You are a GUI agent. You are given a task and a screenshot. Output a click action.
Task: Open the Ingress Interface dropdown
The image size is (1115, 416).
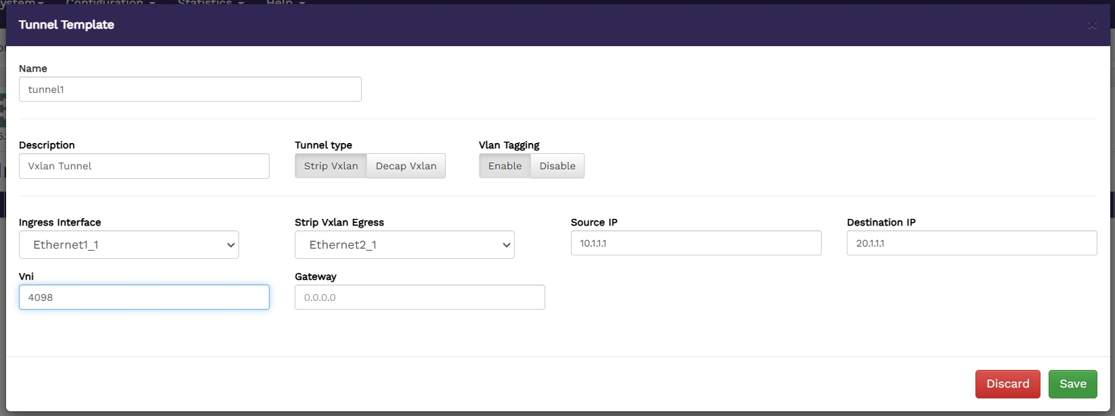tap(129, 245)
